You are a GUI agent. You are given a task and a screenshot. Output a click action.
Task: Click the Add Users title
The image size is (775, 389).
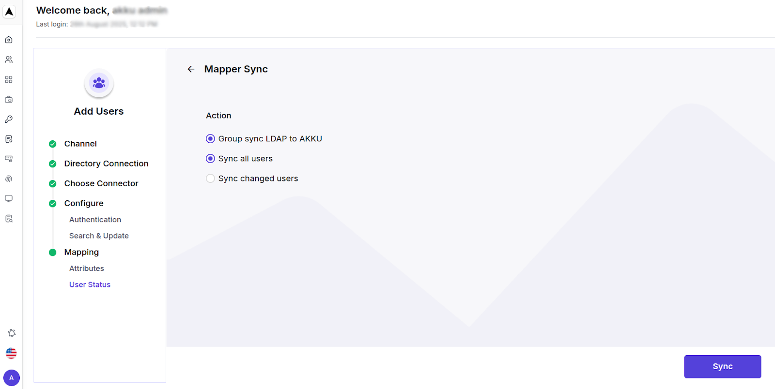click(x=99, y=111)
